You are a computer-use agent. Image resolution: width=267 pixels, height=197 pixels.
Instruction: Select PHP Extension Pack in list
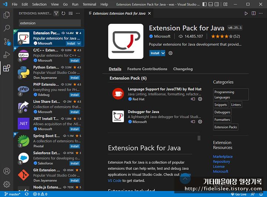coord(49,90)
